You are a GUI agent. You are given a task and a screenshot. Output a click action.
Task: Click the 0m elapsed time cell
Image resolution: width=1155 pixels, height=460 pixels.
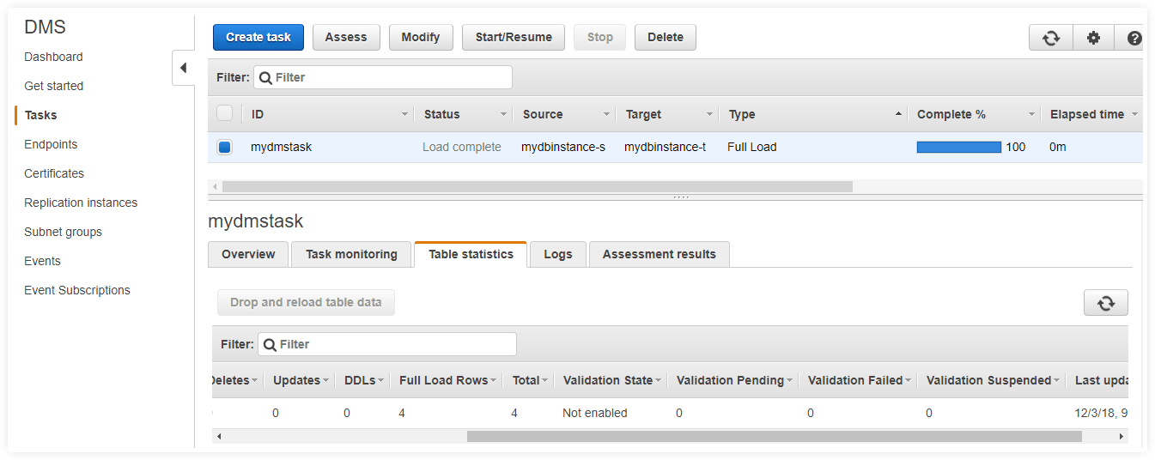point(1058,148)
